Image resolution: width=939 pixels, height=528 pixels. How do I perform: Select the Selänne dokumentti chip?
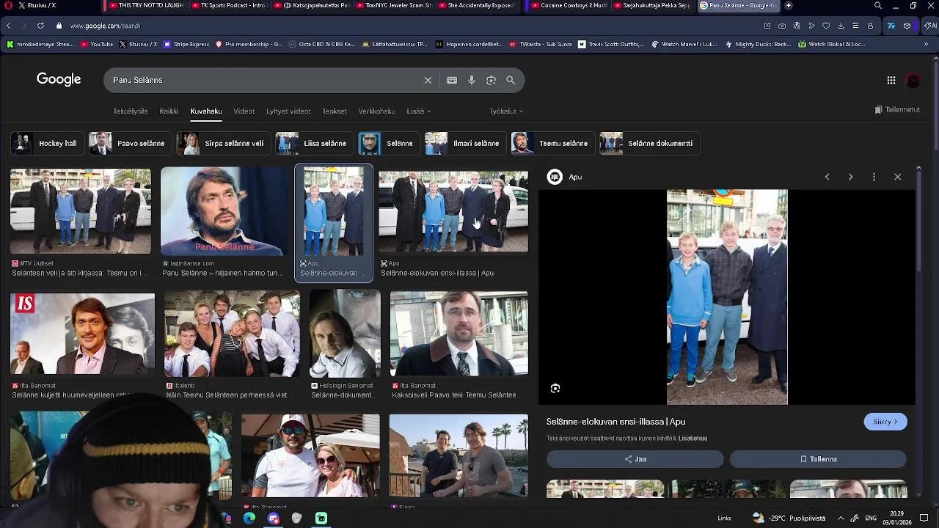(649, 144)
